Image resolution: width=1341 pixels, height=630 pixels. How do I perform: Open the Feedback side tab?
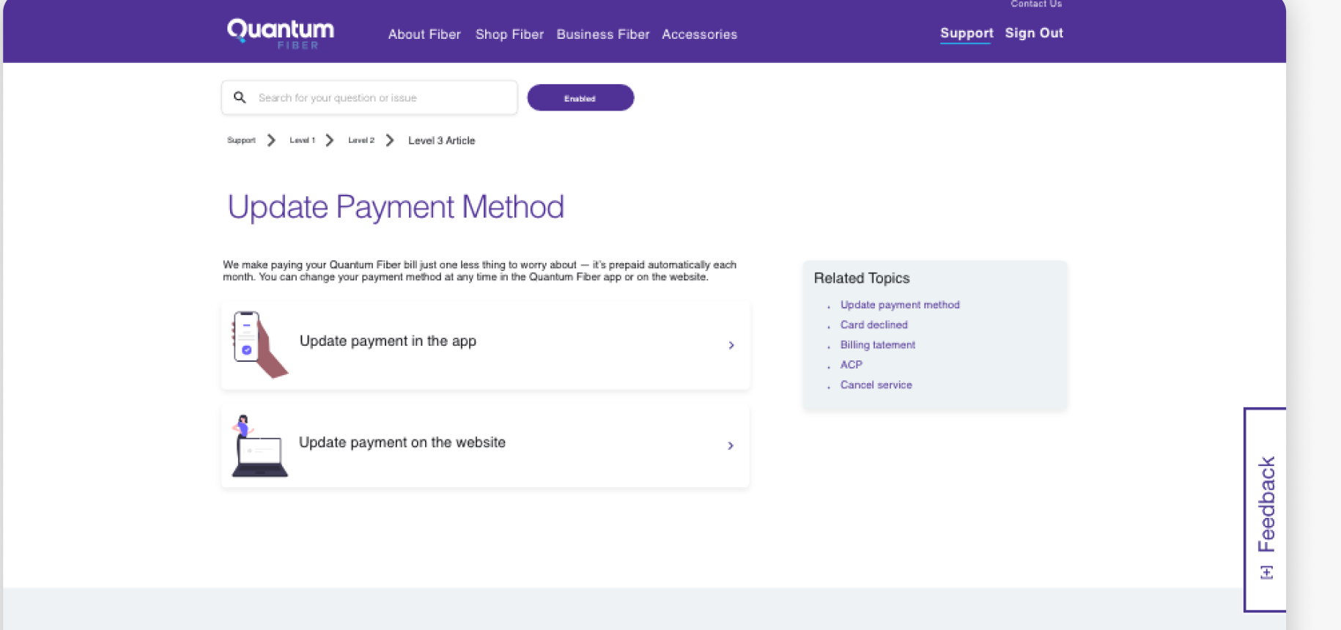coord(1266,509)
